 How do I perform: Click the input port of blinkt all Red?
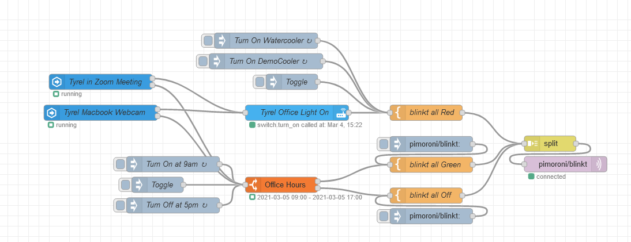(390, 113)
